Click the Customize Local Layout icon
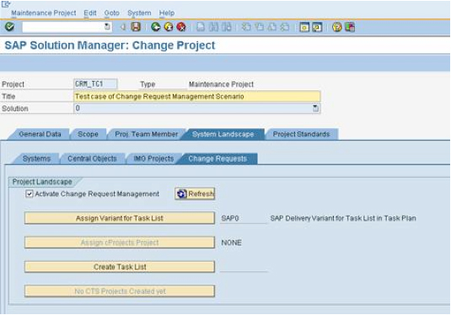Screen dimensions: 451x315 pos(350,27)
